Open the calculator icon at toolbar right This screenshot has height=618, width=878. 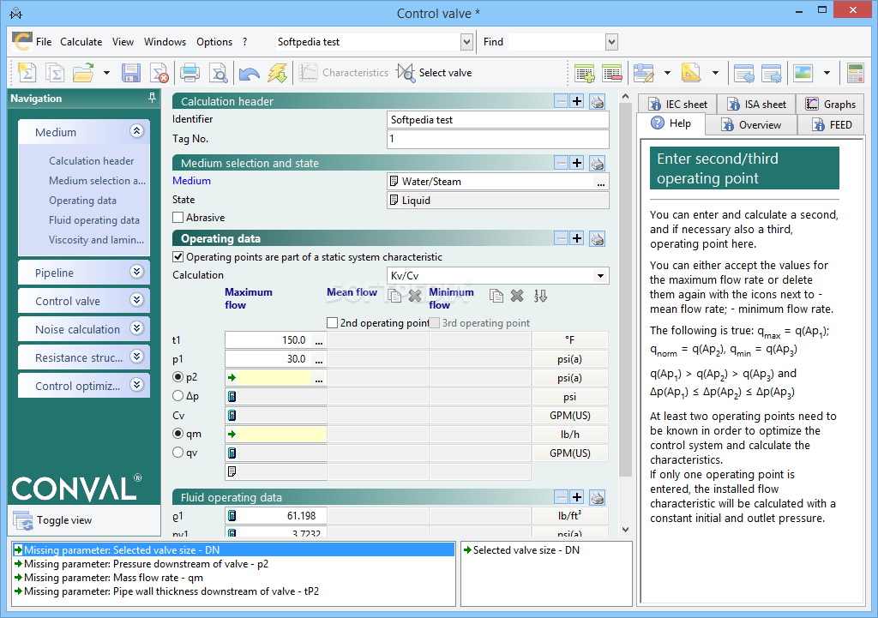(855, 73)
